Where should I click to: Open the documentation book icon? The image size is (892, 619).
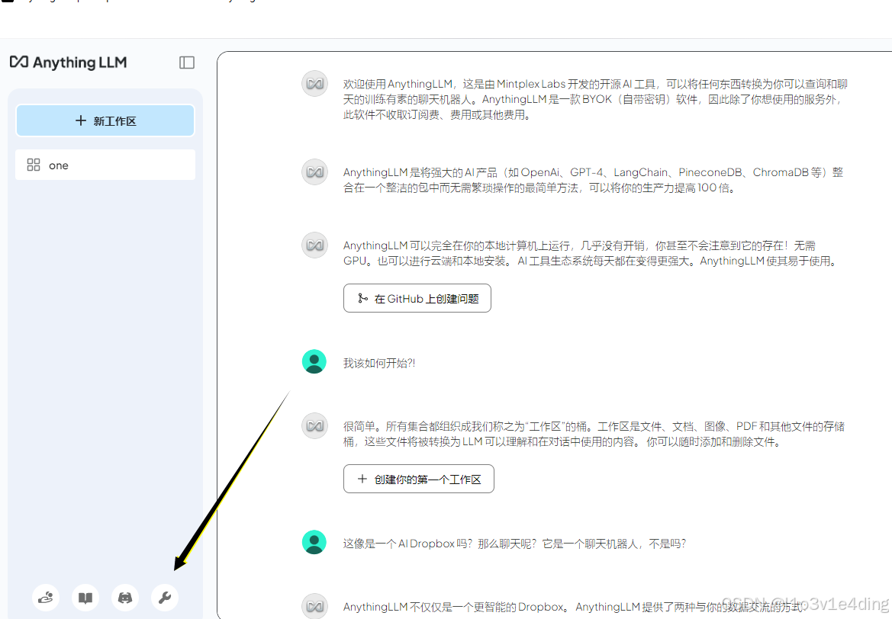coord(86,598)
